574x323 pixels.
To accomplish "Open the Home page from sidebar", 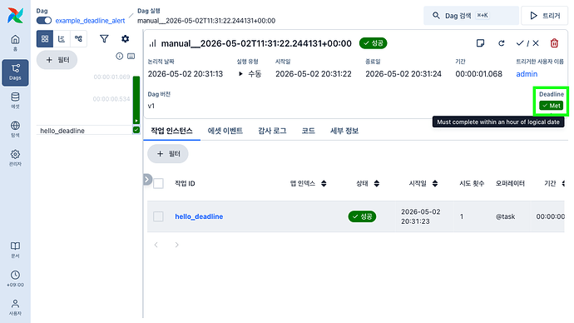I will pos(15,42).
